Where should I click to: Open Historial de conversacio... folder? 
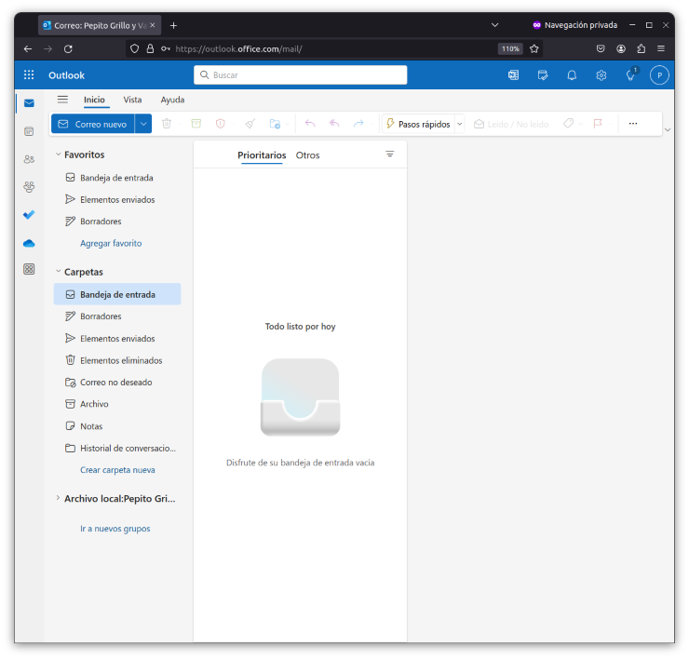[x=117, y=448]
